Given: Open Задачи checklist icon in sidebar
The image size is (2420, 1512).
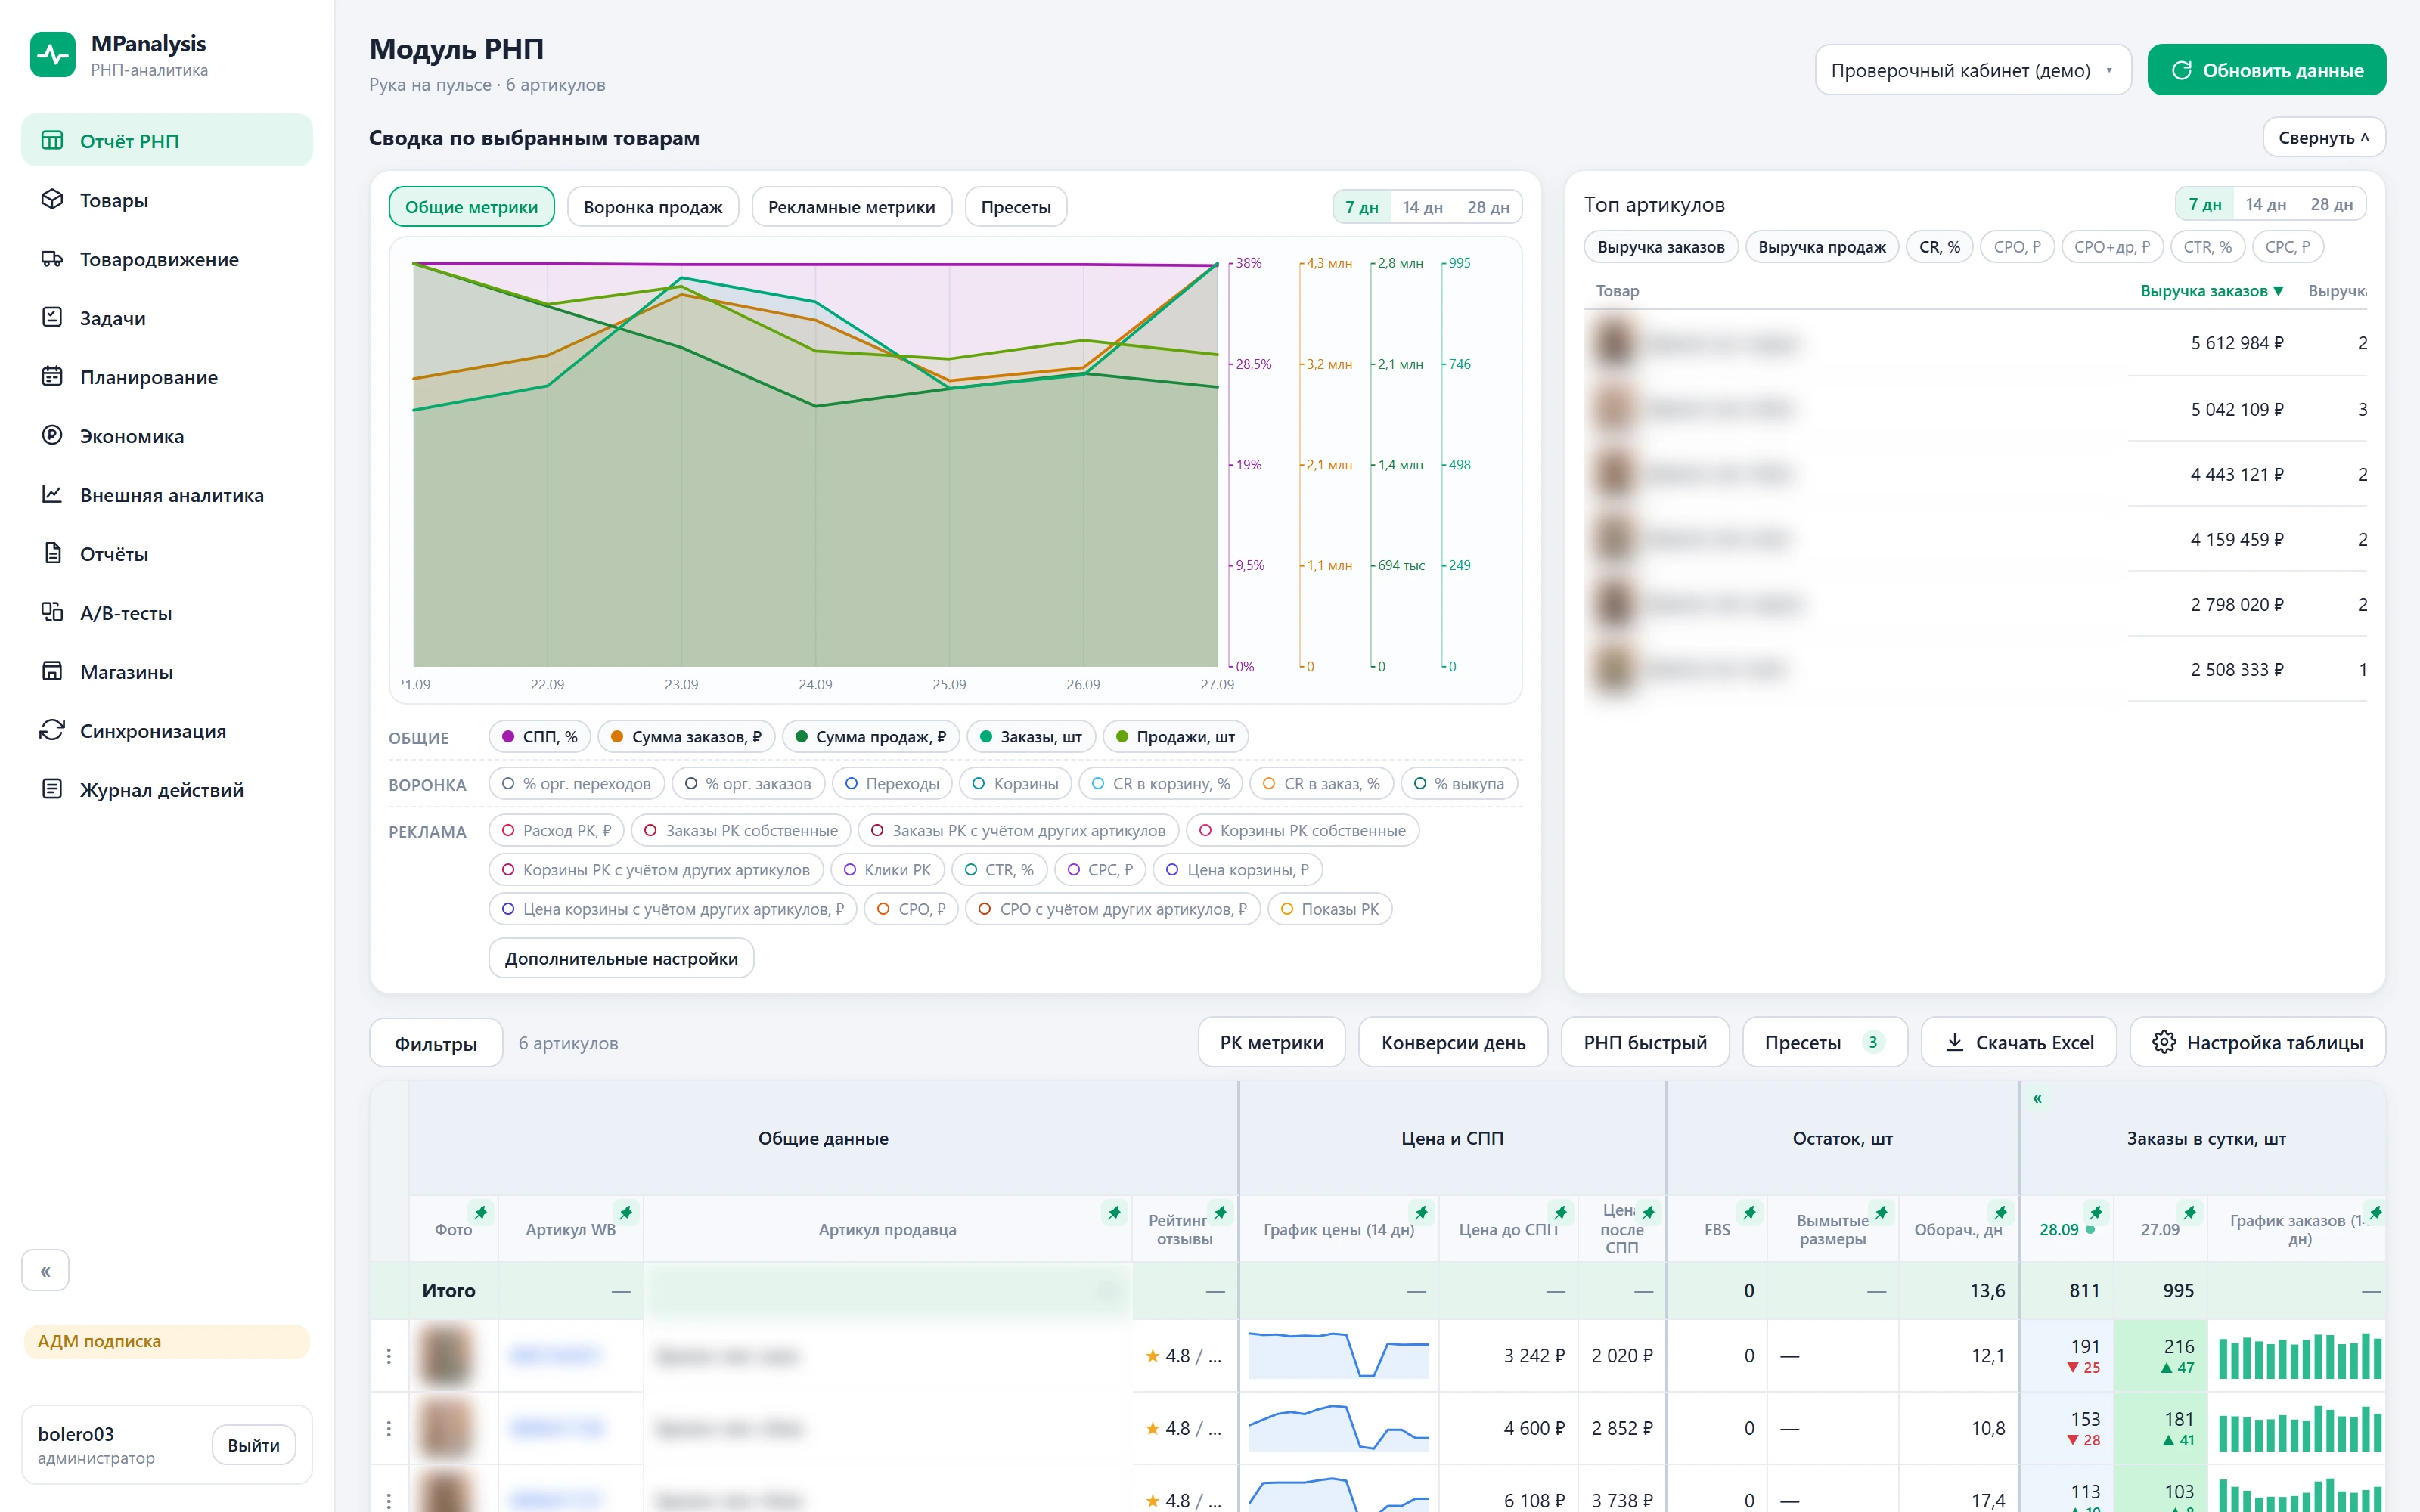Looking at the screenshot, I should pyautogui.click(x=52, y=317).
